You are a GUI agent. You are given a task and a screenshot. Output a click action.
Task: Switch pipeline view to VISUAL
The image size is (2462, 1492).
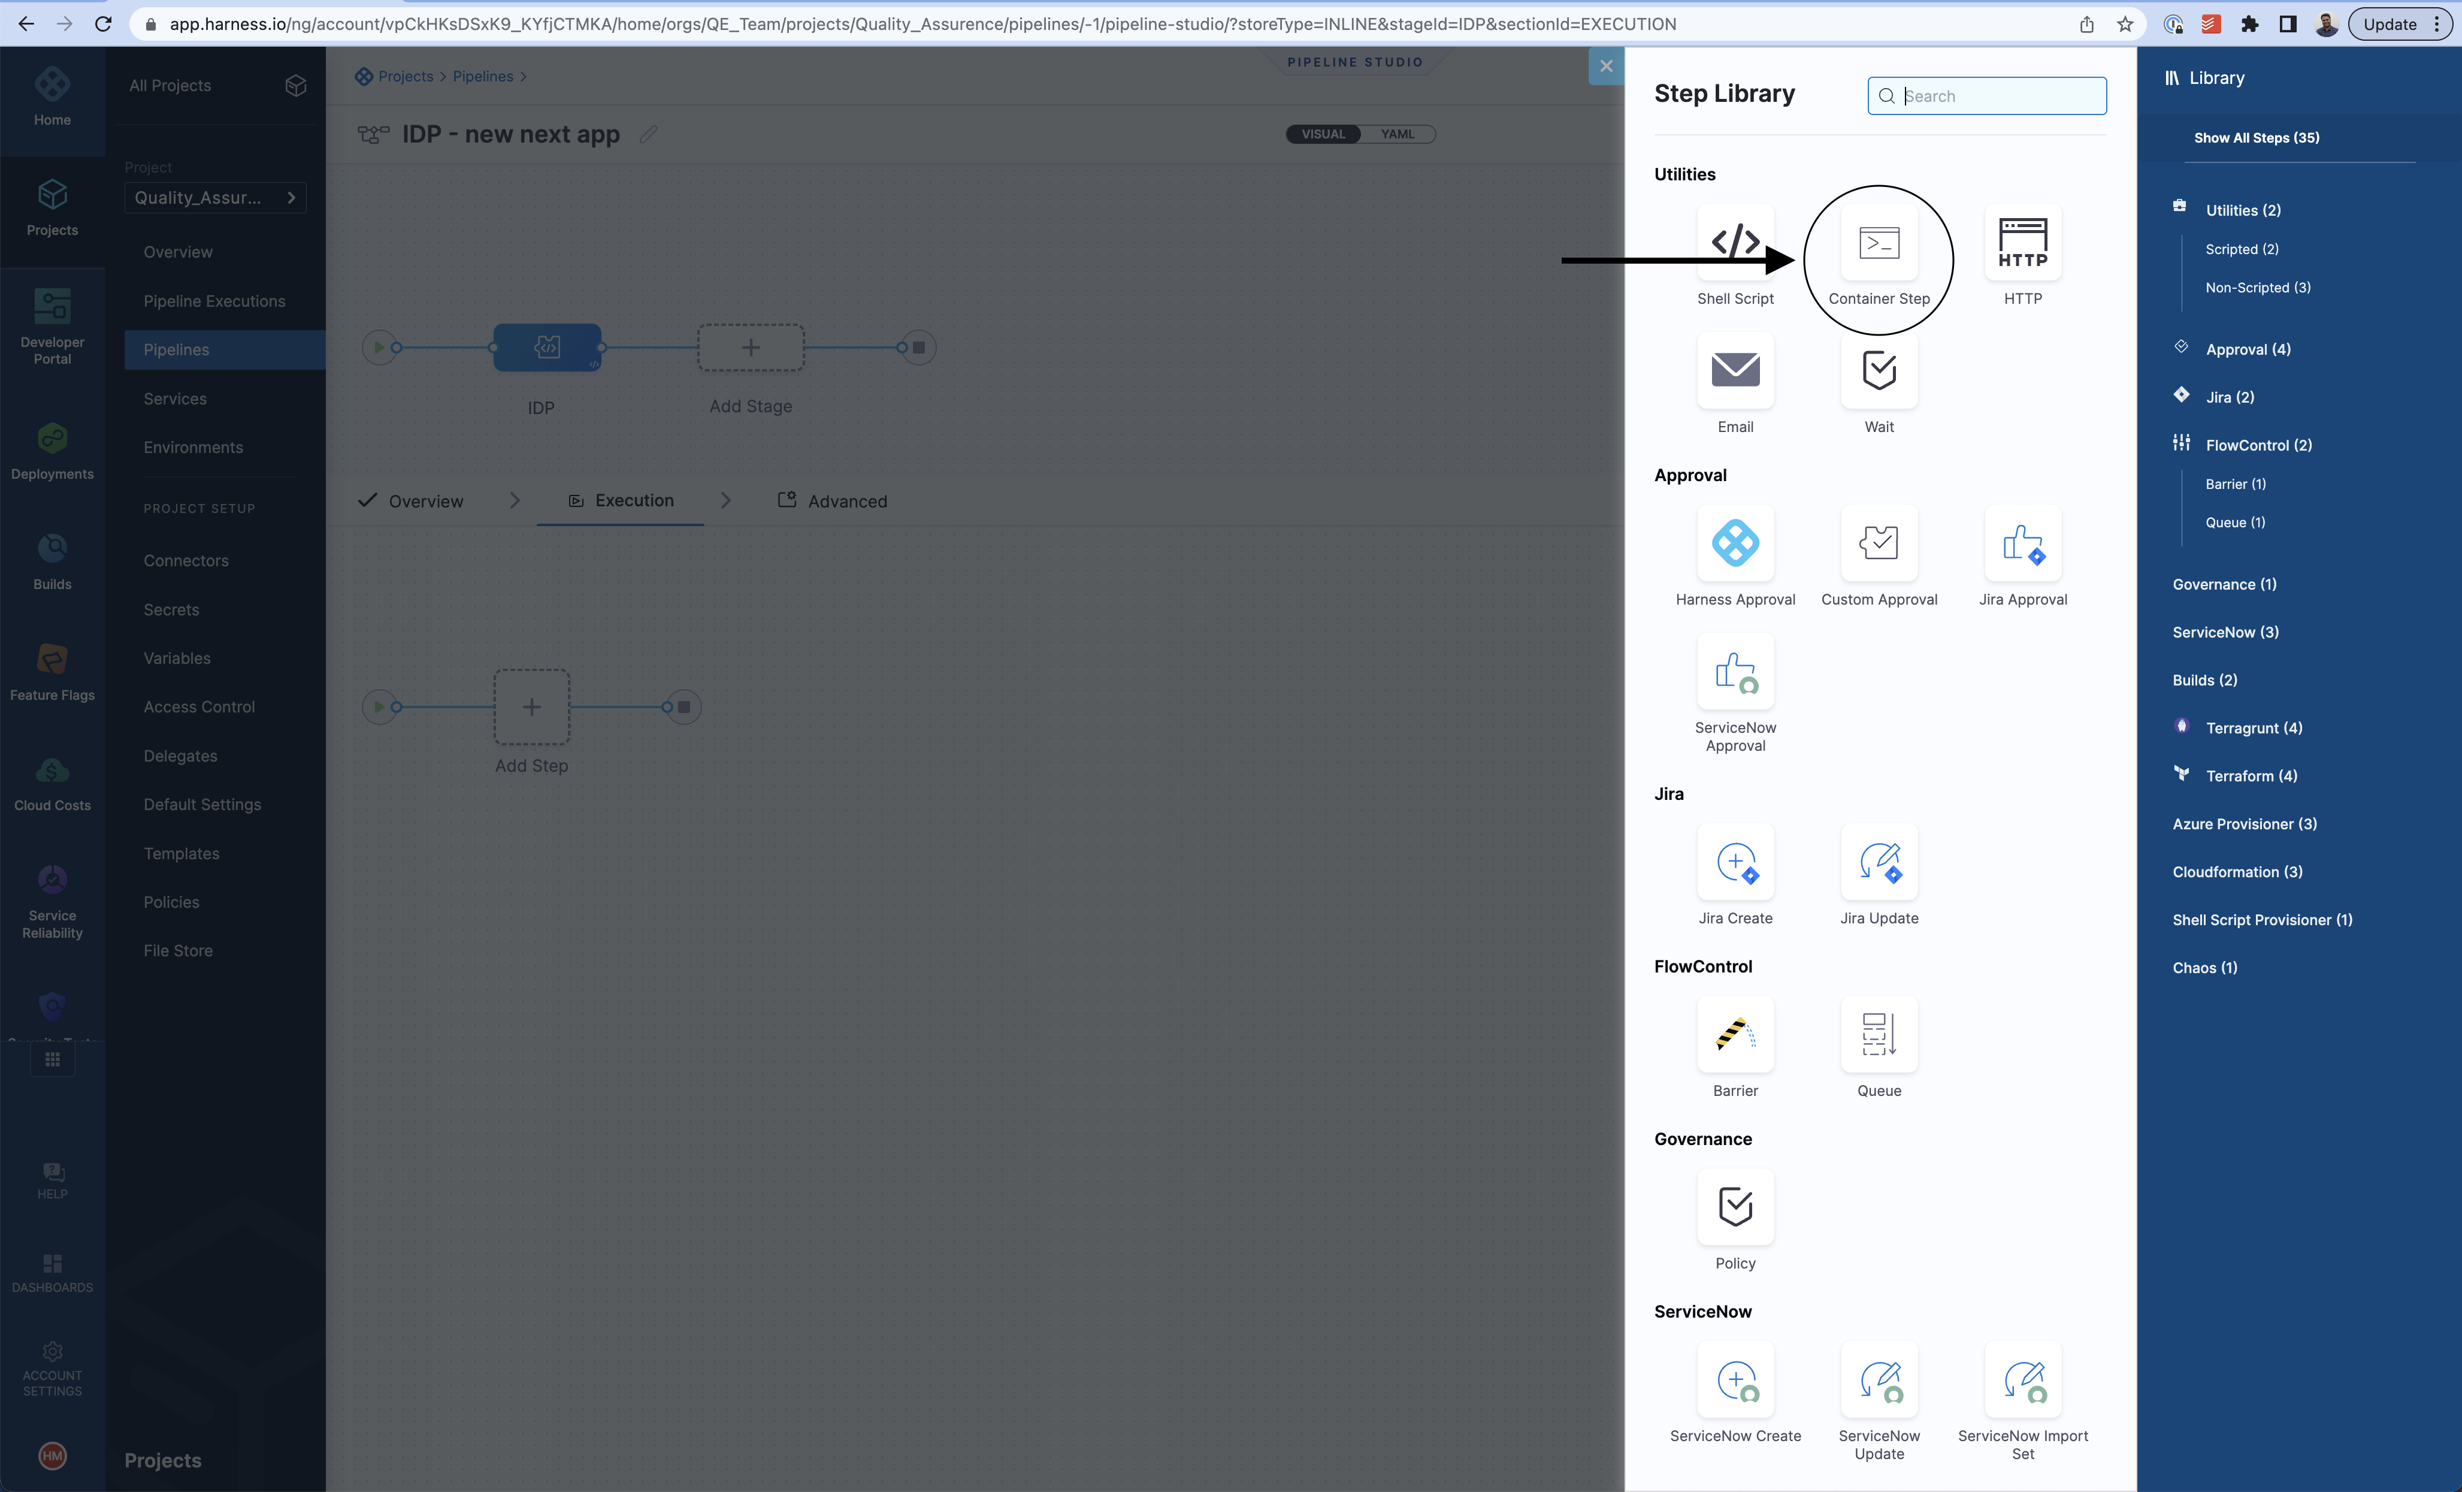1323,134
